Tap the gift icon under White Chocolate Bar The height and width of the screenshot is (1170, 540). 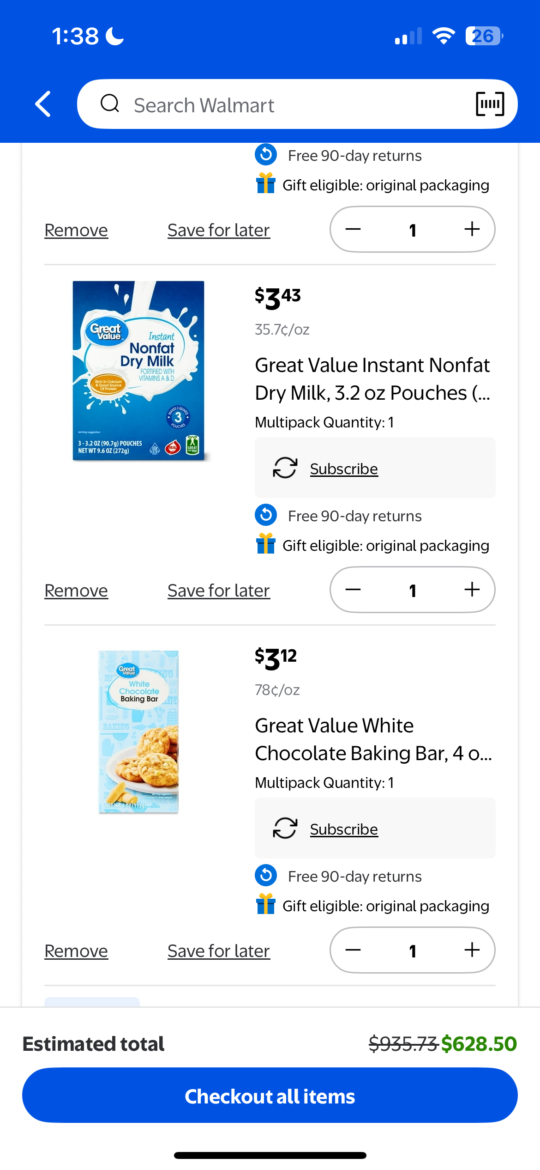[x=266, y=904]
